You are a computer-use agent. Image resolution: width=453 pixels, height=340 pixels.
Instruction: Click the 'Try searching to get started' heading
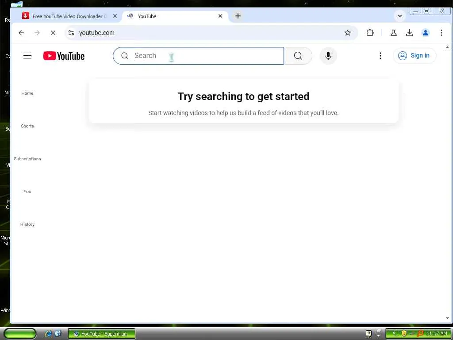click(243, 97)
